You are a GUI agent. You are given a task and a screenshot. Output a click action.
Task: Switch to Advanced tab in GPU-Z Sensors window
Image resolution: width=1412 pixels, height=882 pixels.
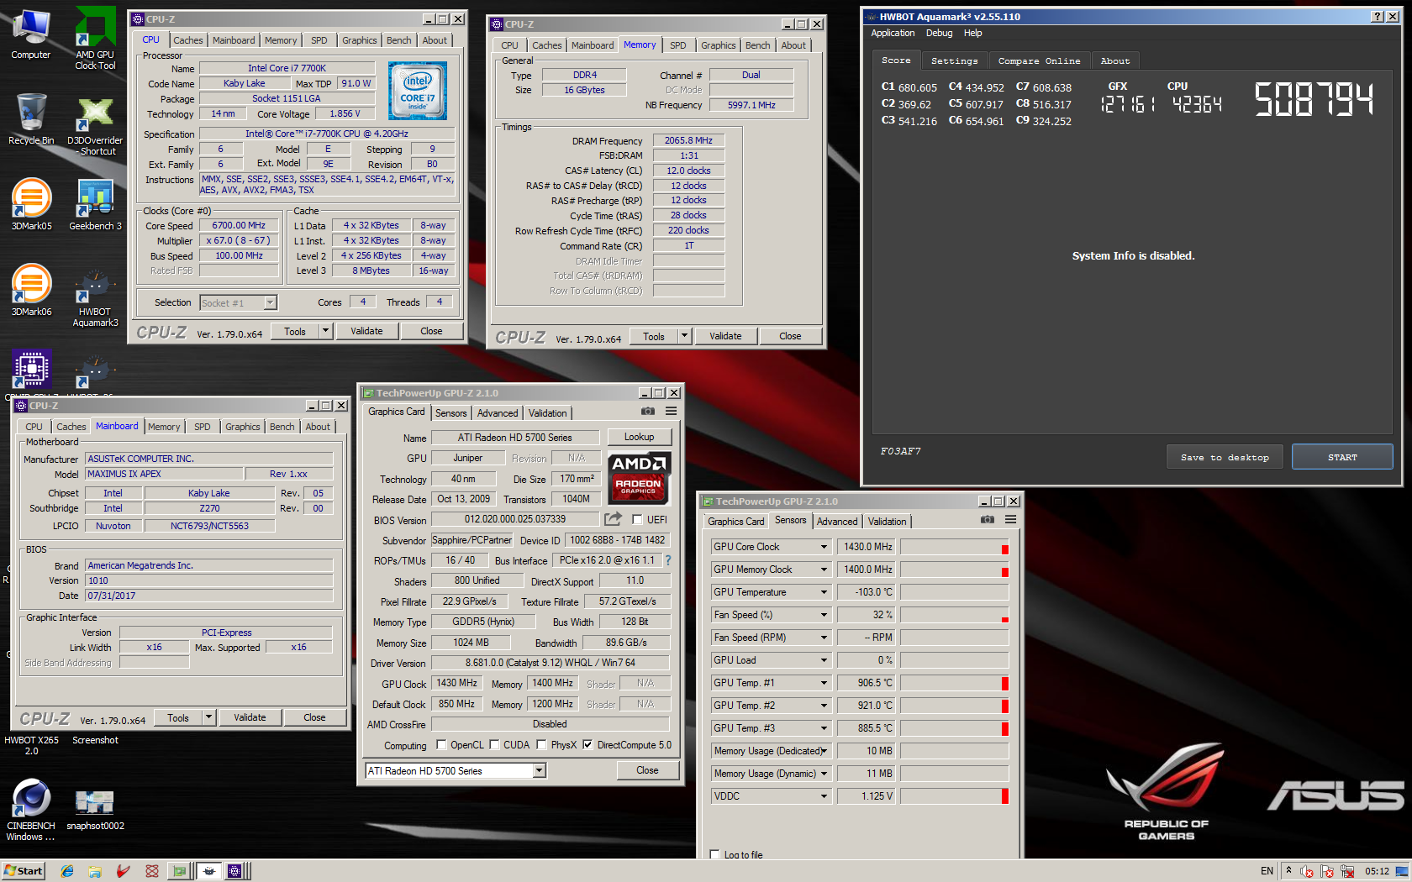(838, 522)
